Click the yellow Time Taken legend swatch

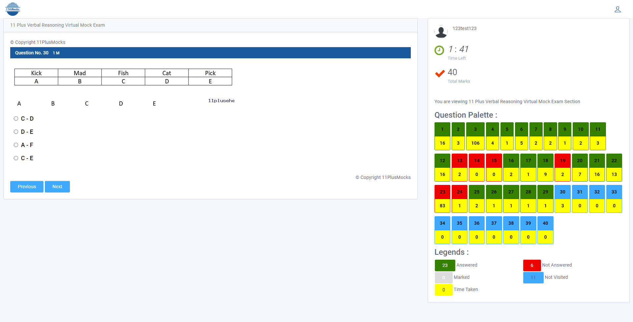(443, 290)
